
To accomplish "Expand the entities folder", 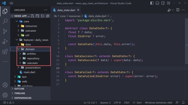I will 20,54.
